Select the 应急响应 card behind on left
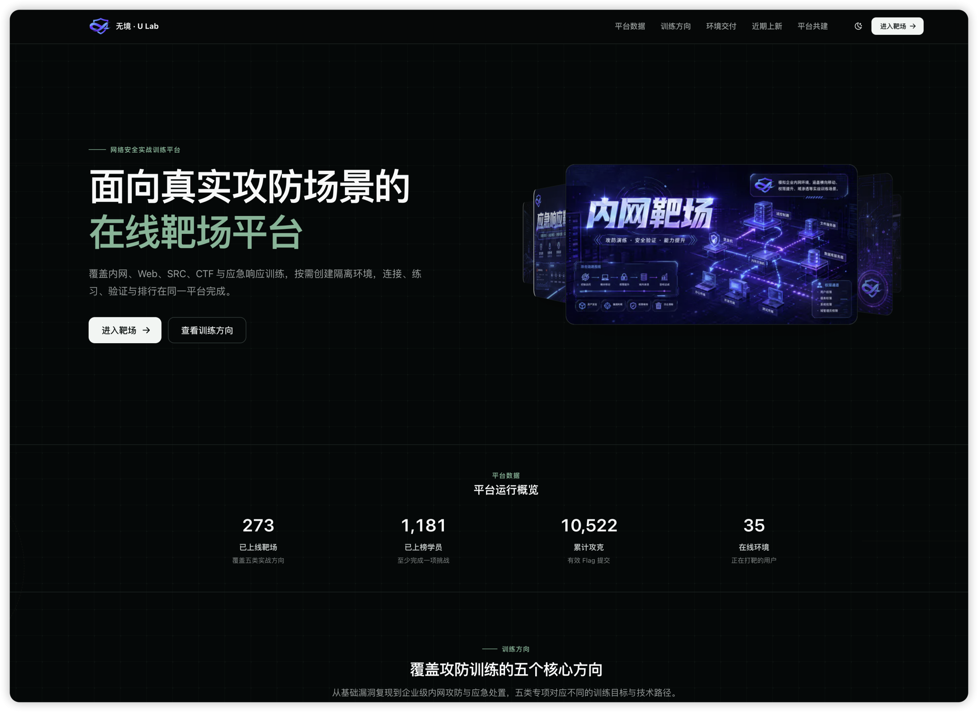This screenshot has height=712, width=978. point(549,244)
